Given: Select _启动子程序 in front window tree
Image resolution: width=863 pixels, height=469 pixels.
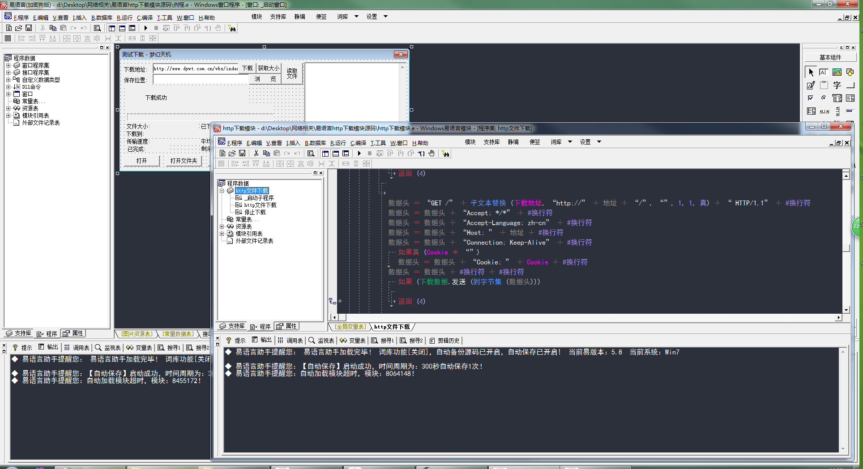Looking at the screenshot, I should click(x=259, y=198).
